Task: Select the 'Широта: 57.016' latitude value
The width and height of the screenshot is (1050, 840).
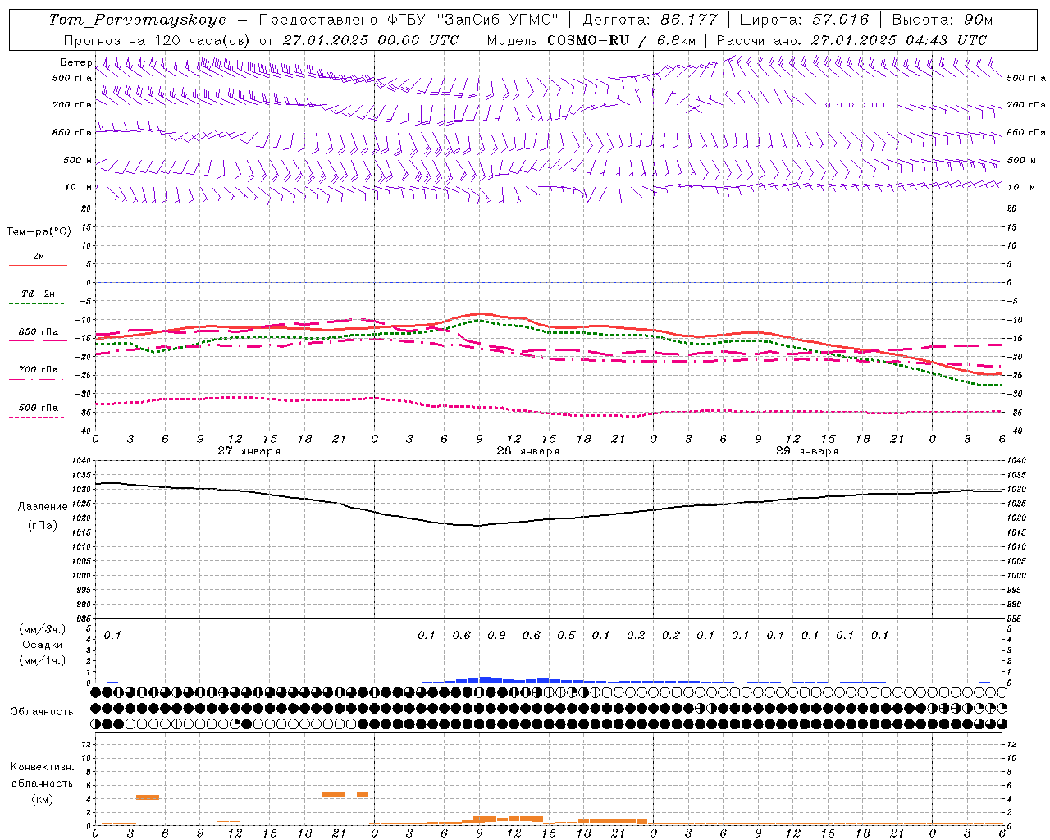Action: pos(804,20)
